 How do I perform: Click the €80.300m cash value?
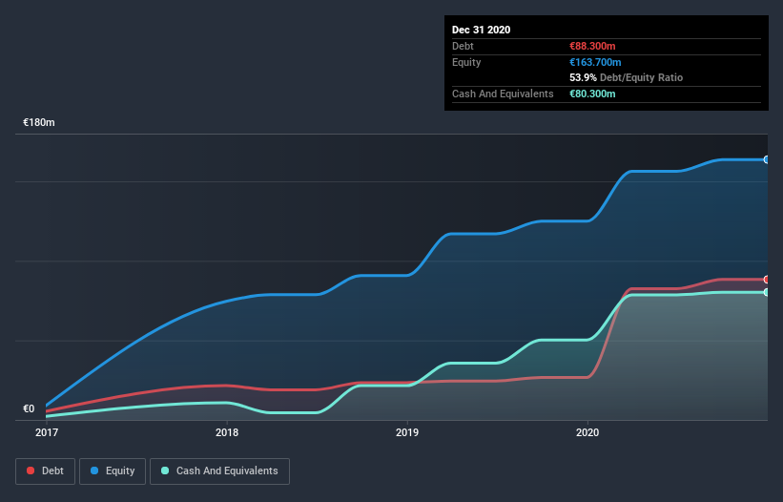[x=592, y=94]
